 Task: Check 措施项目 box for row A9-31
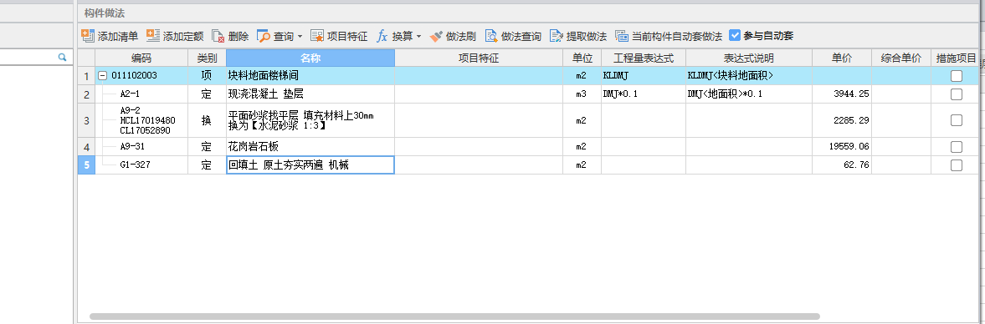(956, 147)
